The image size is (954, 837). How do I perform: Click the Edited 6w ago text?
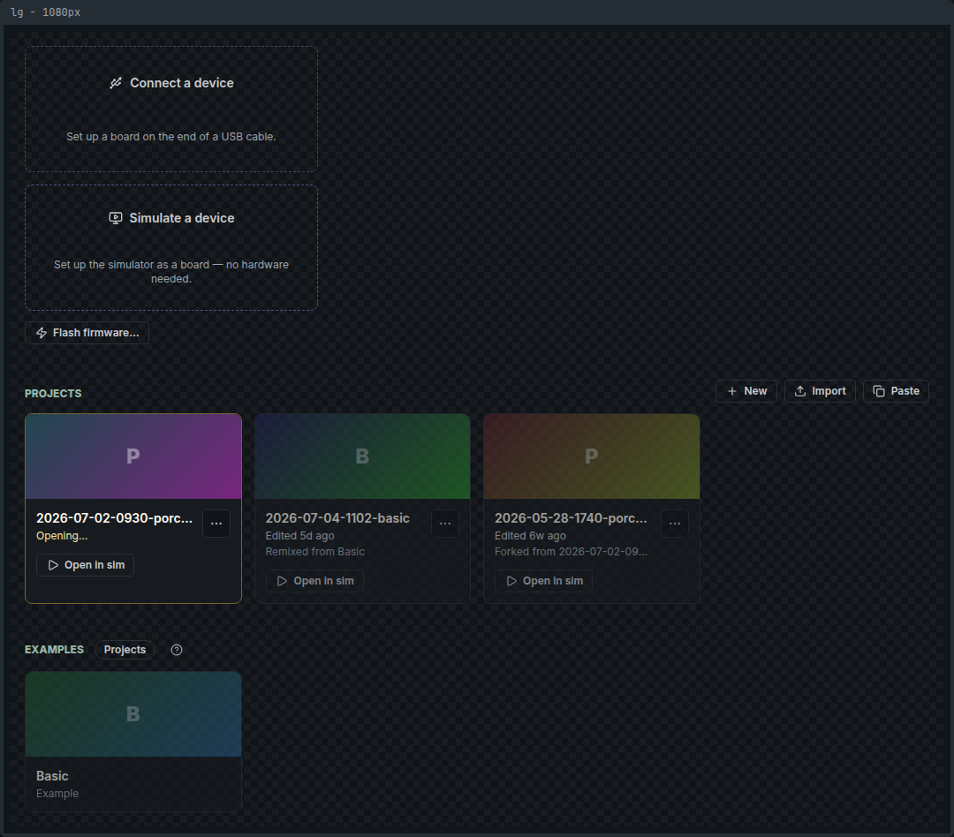click(x=530, y=536)
